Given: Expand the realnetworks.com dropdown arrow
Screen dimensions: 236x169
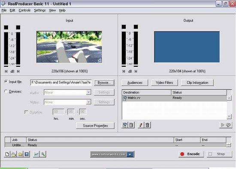Looking at the screenshot, I should [x=130, y=154].
